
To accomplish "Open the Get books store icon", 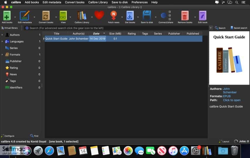I will (130, 16).
